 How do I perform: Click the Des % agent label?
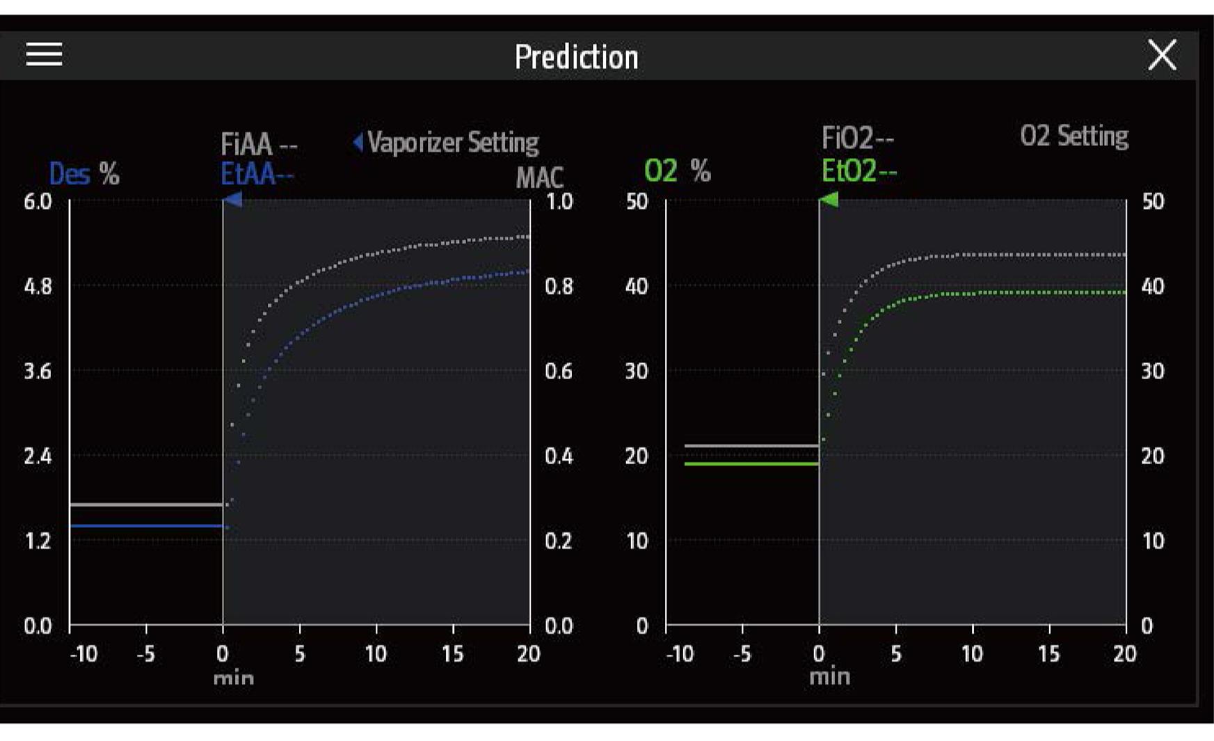tap(83, 173)
